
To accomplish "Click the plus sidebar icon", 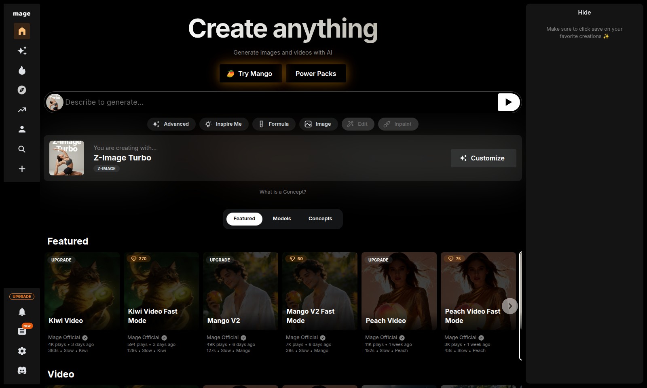I will tap(22, 169).
